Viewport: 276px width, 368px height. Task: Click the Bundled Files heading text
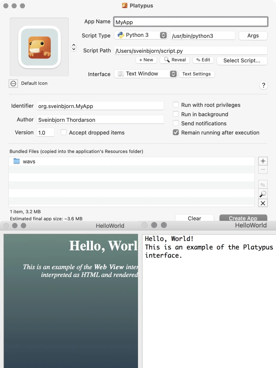[76, 151]
